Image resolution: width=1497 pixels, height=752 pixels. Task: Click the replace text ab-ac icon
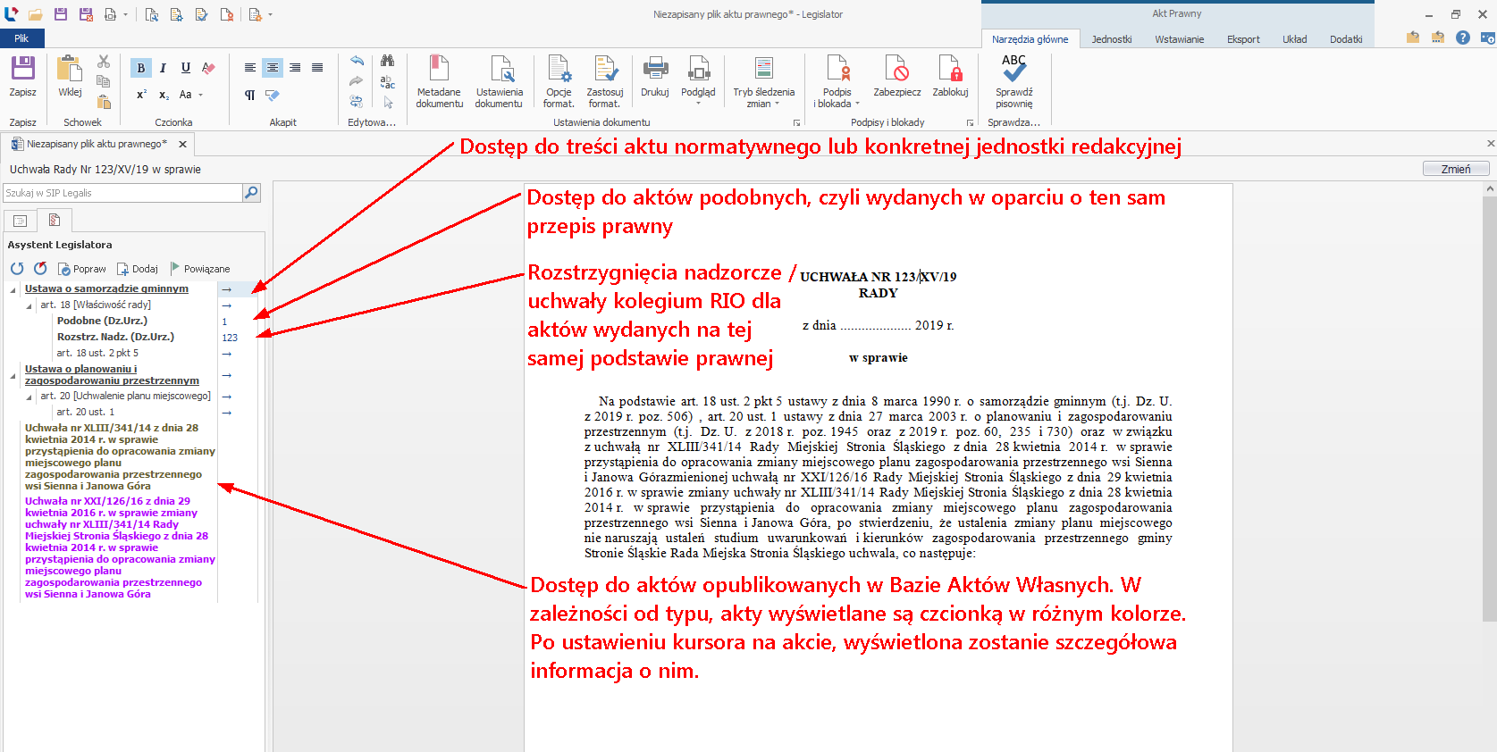(x=387, y=81)
